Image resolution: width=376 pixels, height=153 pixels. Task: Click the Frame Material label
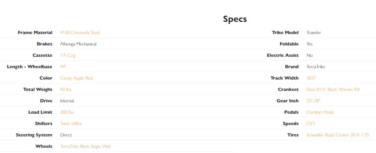35,33
